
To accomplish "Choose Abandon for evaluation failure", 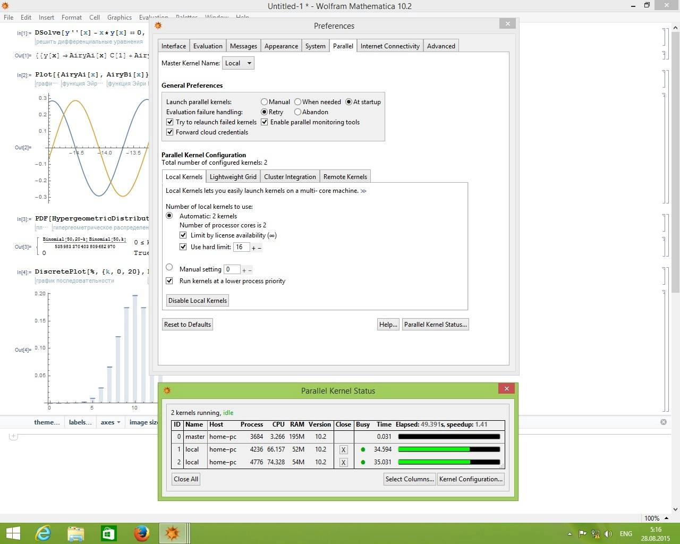I will (297, 112).
